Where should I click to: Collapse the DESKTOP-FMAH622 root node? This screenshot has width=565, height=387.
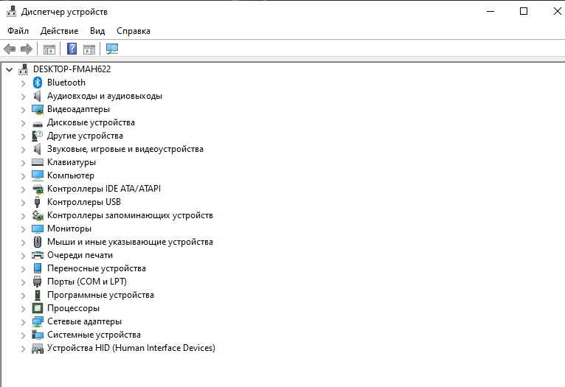tap(10, 69)
